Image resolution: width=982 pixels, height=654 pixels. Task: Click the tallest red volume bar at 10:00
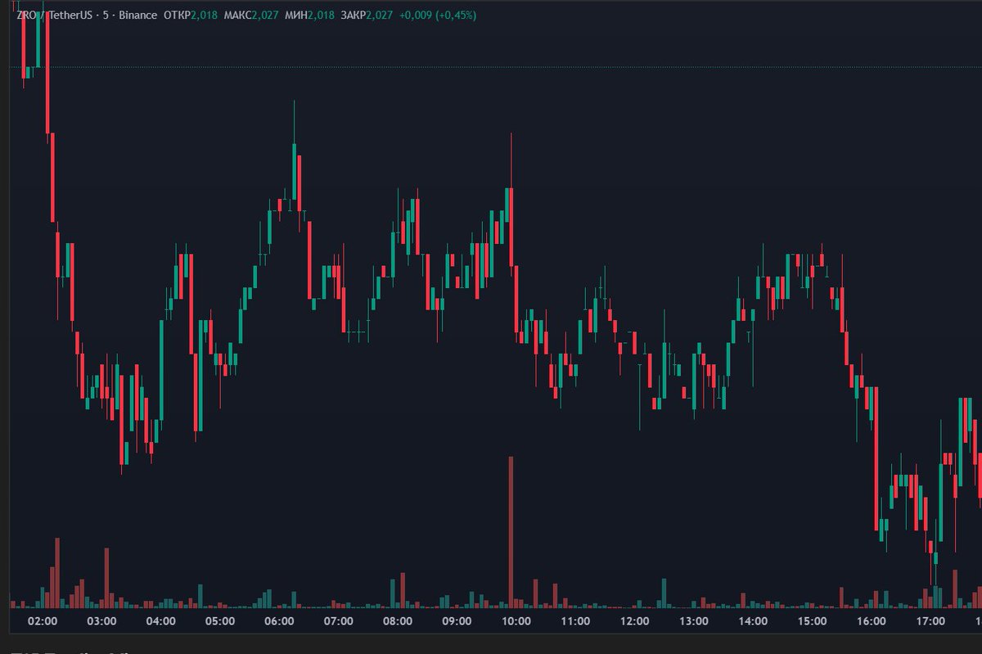(511, 532)
